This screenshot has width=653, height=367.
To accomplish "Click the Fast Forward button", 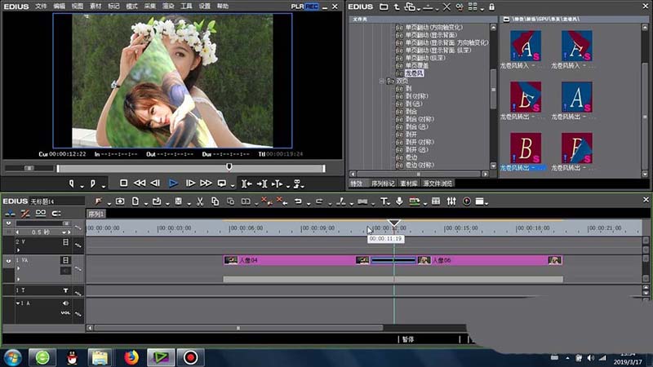I will 206,183.
